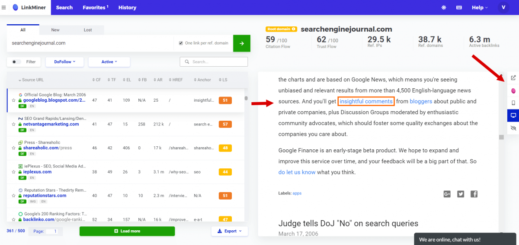Open the Active status dropdown
519x245 pixels.
coord(109,62)
